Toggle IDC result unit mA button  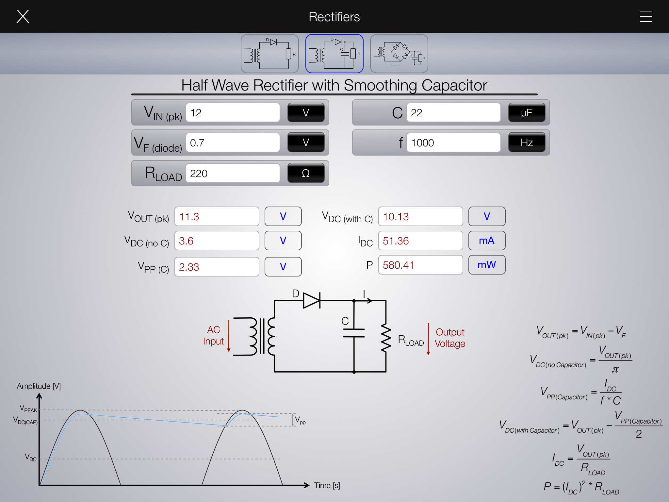coord(487,241)
